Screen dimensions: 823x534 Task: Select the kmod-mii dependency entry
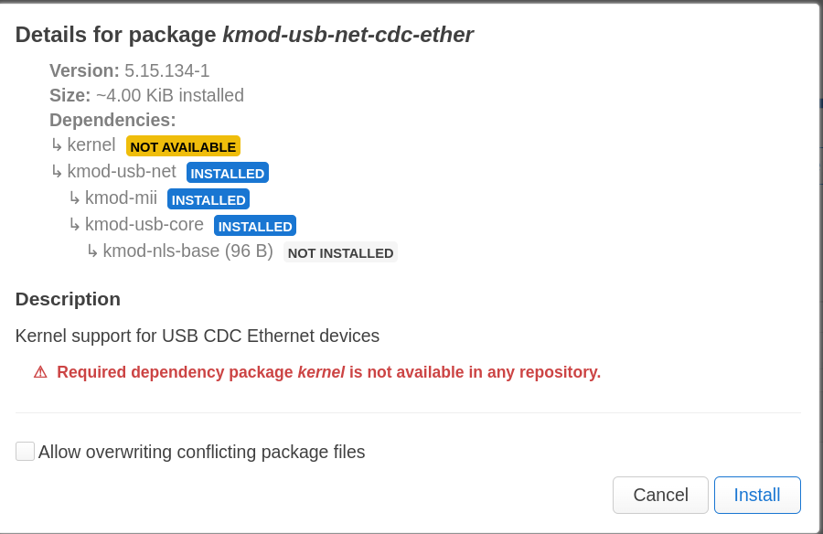click(121, 198)
